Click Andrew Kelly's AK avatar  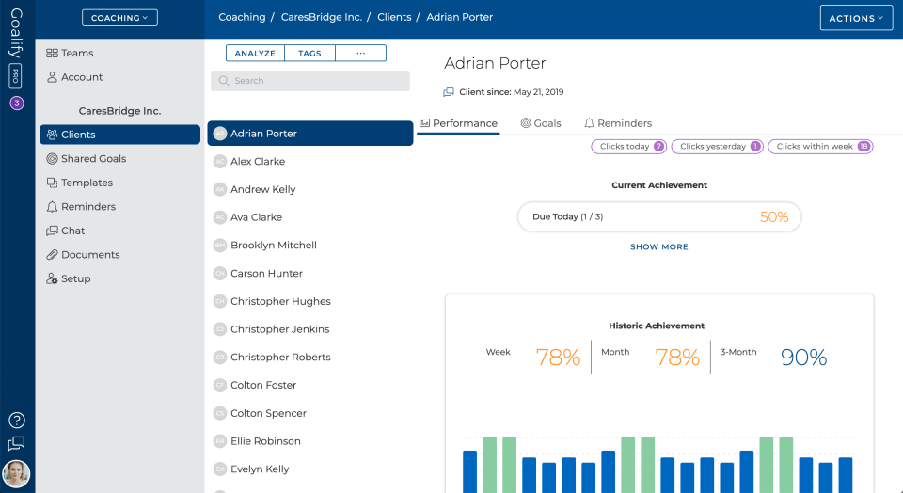pyautogui.click(x=220, y=189)
